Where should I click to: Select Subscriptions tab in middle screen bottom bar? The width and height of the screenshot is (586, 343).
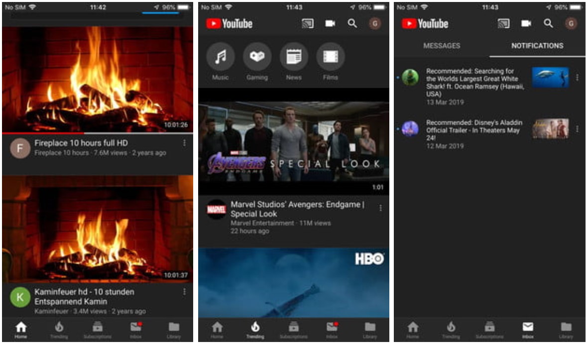click(x=293, y=330)
